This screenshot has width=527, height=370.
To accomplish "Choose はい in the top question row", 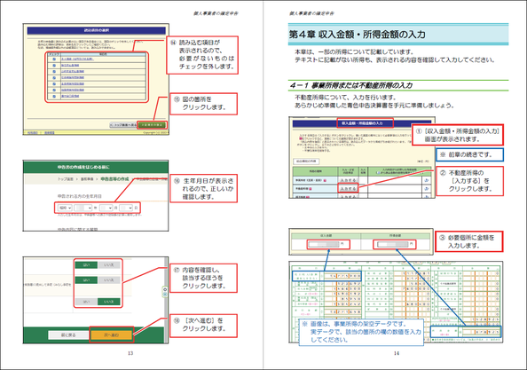I will point(86,265).
